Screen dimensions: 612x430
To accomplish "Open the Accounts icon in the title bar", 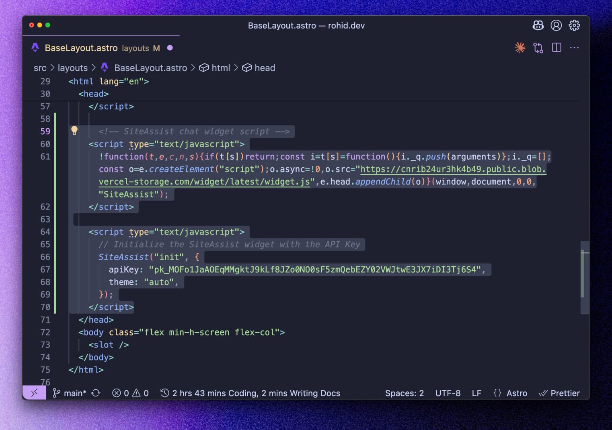I will click(x=556, y=25).
